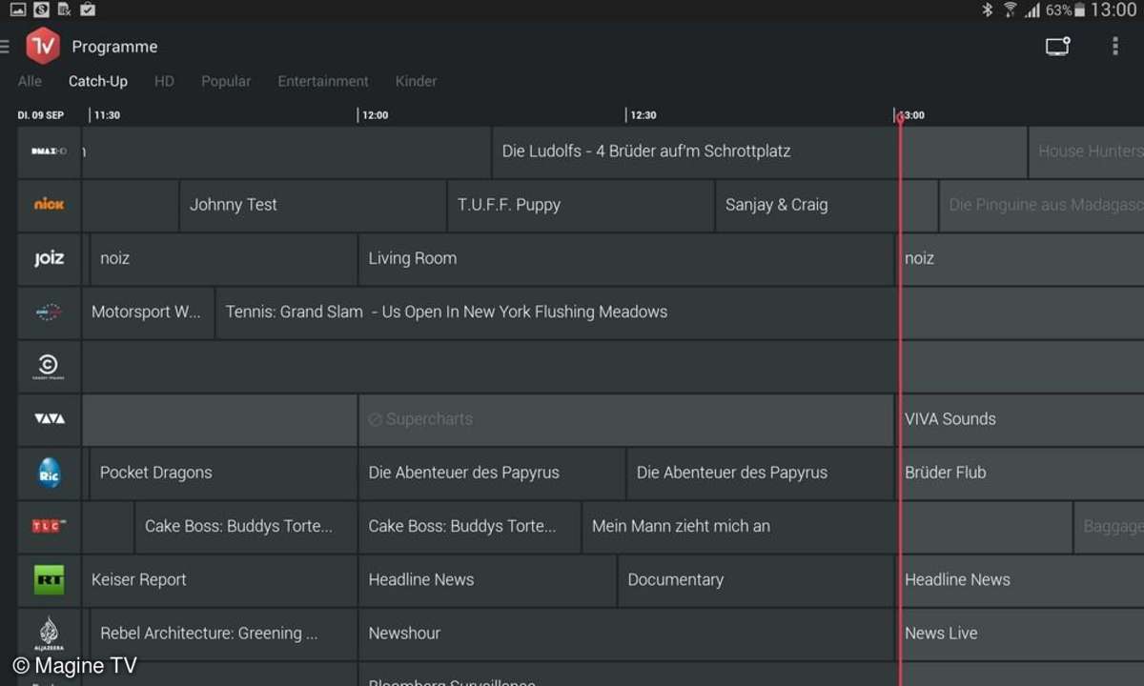Open the noiz programme starting before 12:00

coord(223,258)
